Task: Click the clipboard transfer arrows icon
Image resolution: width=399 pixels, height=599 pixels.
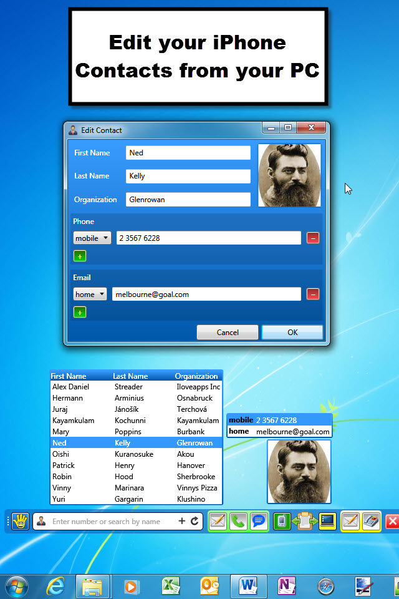Action: tap(304, 521)
